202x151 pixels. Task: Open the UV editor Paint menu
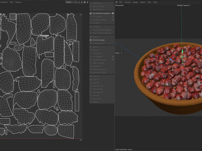click(11, 2)
